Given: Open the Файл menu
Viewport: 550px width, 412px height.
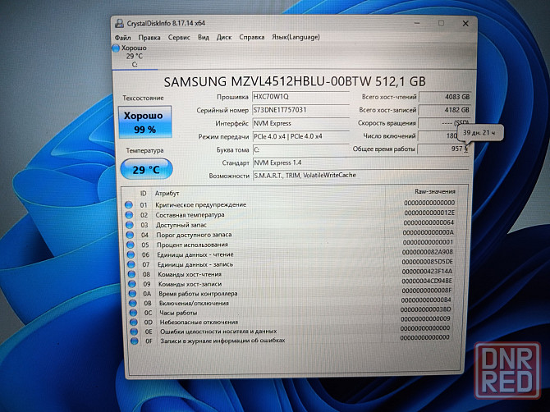Looking at the screenshot, I should coord(123,37).
